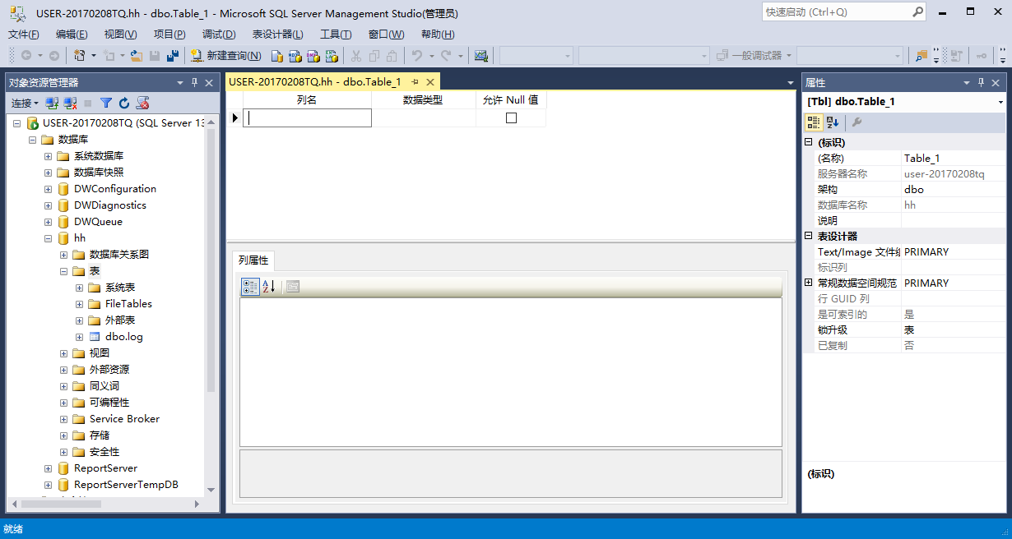1012x539 pixels.
Task: Click the Alphabetical sort icon in 列属性 pane
Action: pos(268,287)
